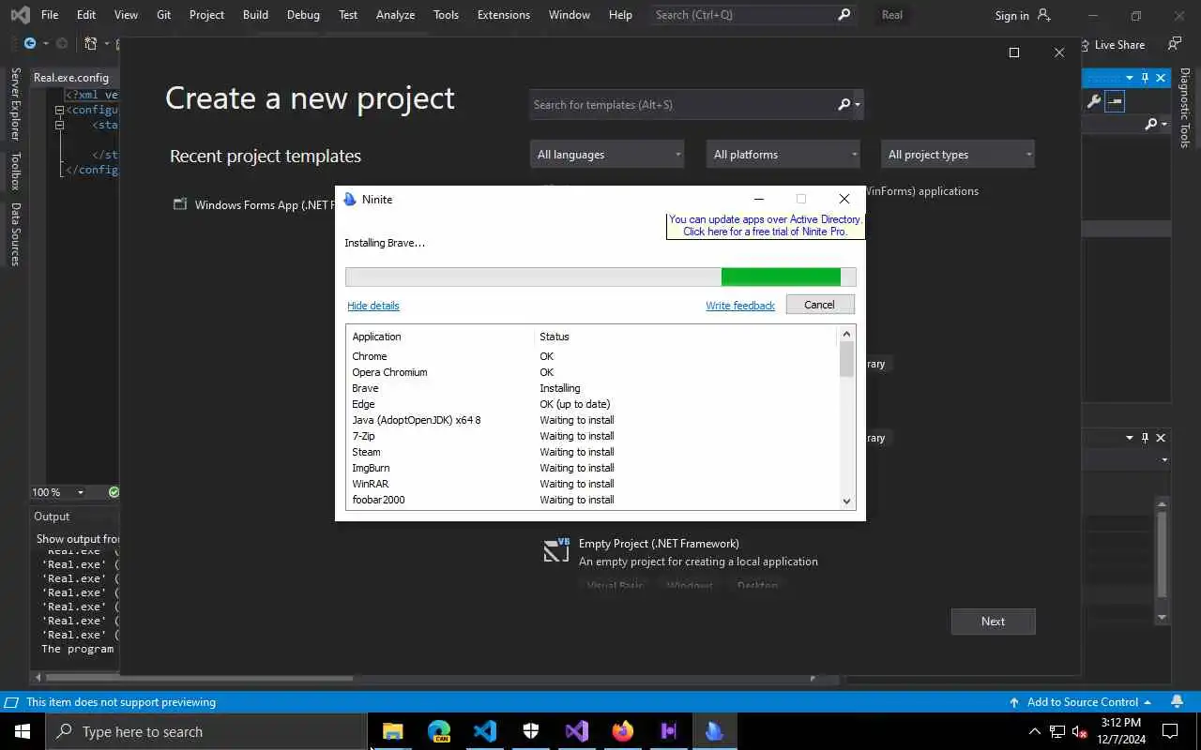Click the Empty Project VB template icon
The image size is (1201, 750).
coord(556,550)
